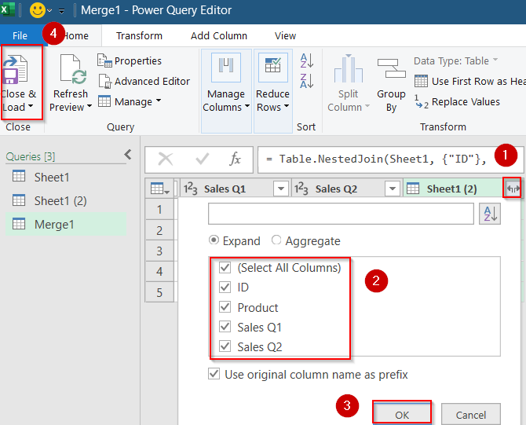Select the Aggregate radio option
This screenshot has height=425, width=526.
[276, 240]
